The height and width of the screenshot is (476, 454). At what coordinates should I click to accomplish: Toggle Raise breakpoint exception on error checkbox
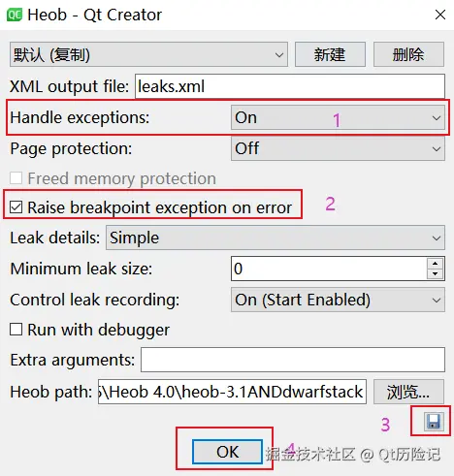16,207
